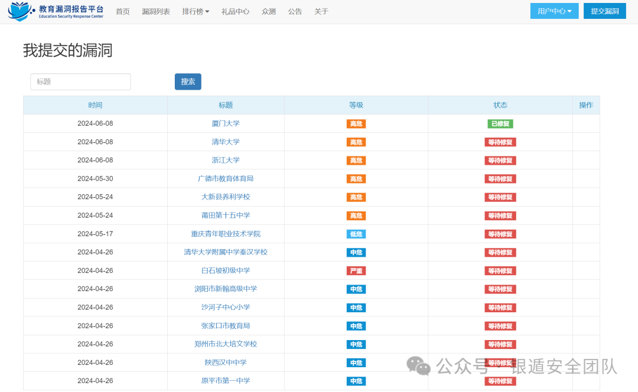Click the 中危 badge for 郑州市北大培文学校
Screen dimensions: 638x392
tap(356, 344)
